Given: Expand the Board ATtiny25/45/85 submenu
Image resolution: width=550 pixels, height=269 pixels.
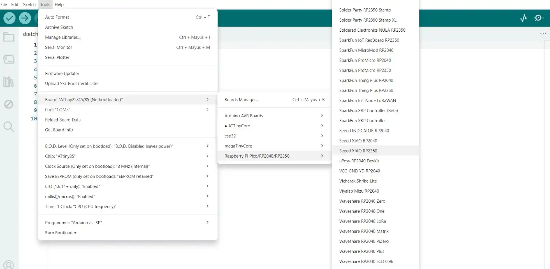Looking at the screenshot, I should coord(128,100).
